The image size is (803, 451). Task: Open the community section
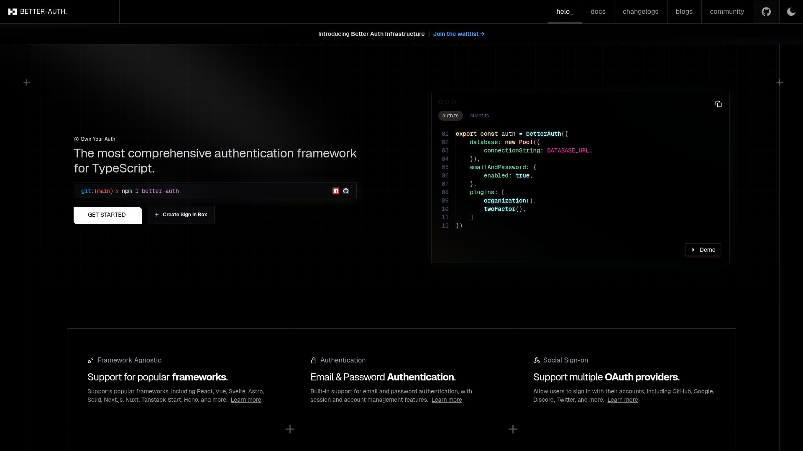coord(727,12)
